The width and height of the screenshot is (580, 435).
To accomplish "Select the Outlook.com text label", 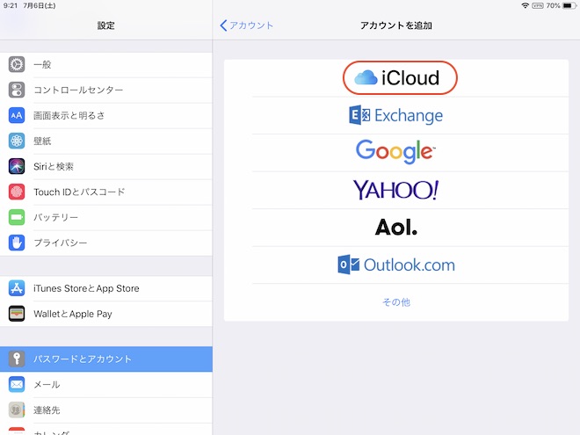I will (x=410, y=265).
